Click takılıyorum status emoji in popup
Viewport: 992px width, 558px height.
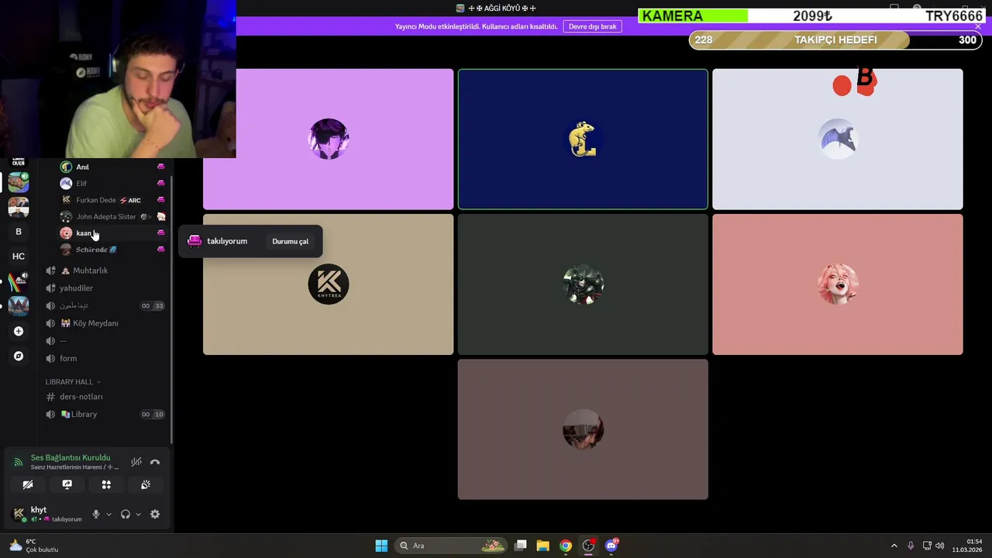tap(195, 241)
